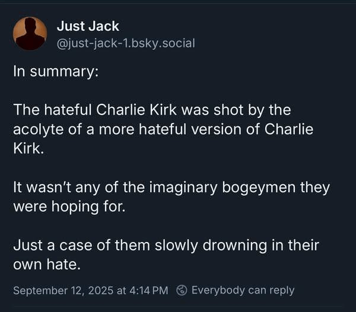Viewport: 356px width, 312px height.
Task: Open Just Jack's profile avatar
Action: pos(30,33)
